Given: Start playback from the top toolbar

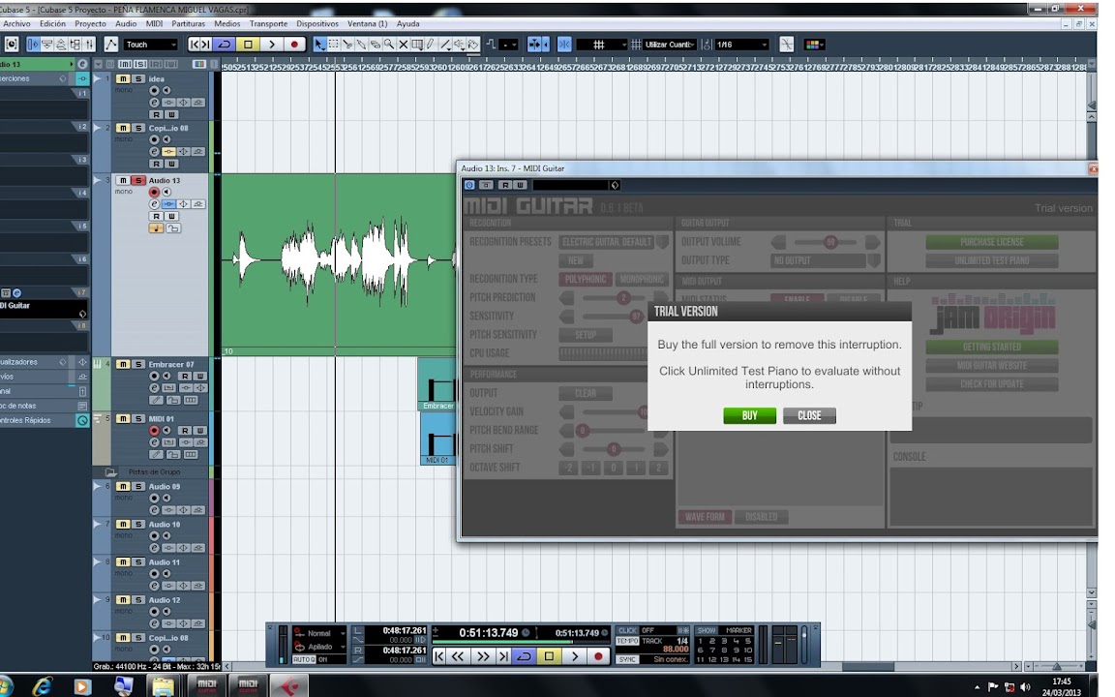Looking at the screenshot, I should coord(271,45).
